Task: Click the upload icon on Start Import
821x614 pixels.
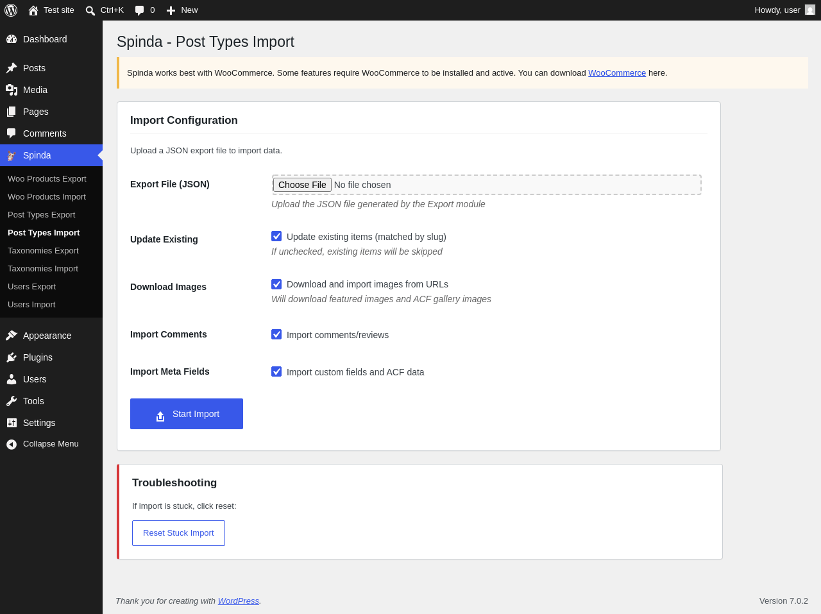Action: 160,416
